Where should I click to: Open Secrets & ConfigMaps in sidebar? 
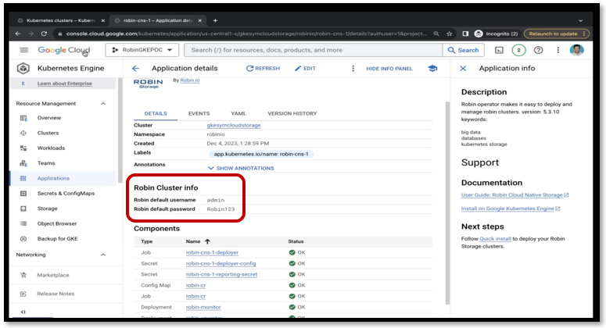point(66,194)
